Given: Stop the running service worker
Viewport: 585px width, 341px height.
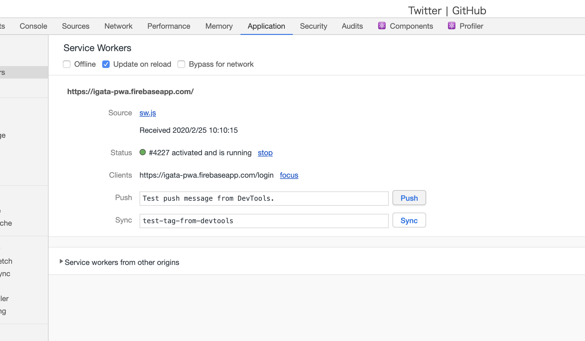Looking at the screenshot, I should click(x=265, y=153).
